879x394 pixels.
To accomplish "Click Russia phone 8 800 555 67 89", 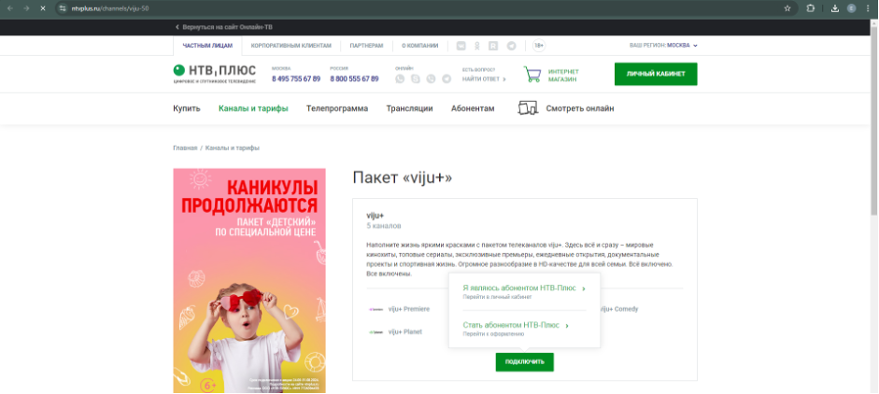I will point(354,79).
